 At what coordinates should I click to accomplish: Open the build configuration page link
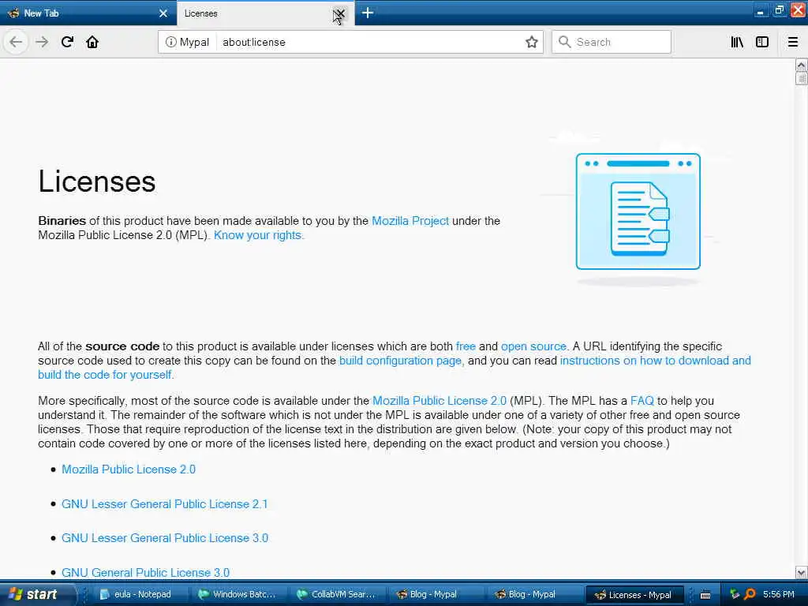(400, 361)
